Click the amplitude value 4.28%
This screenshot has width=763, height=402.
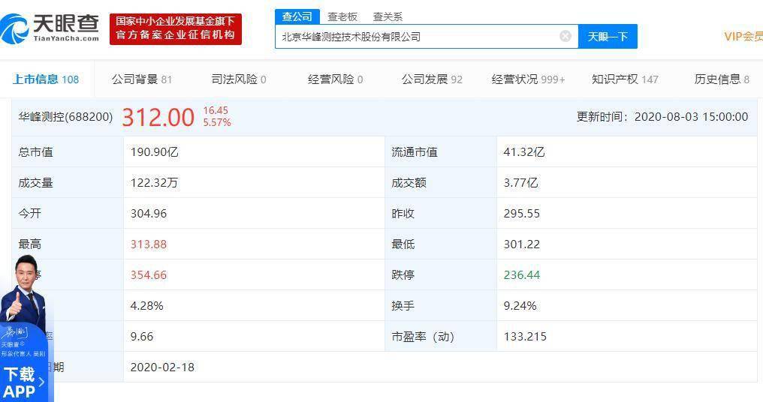tap(146, 306)
